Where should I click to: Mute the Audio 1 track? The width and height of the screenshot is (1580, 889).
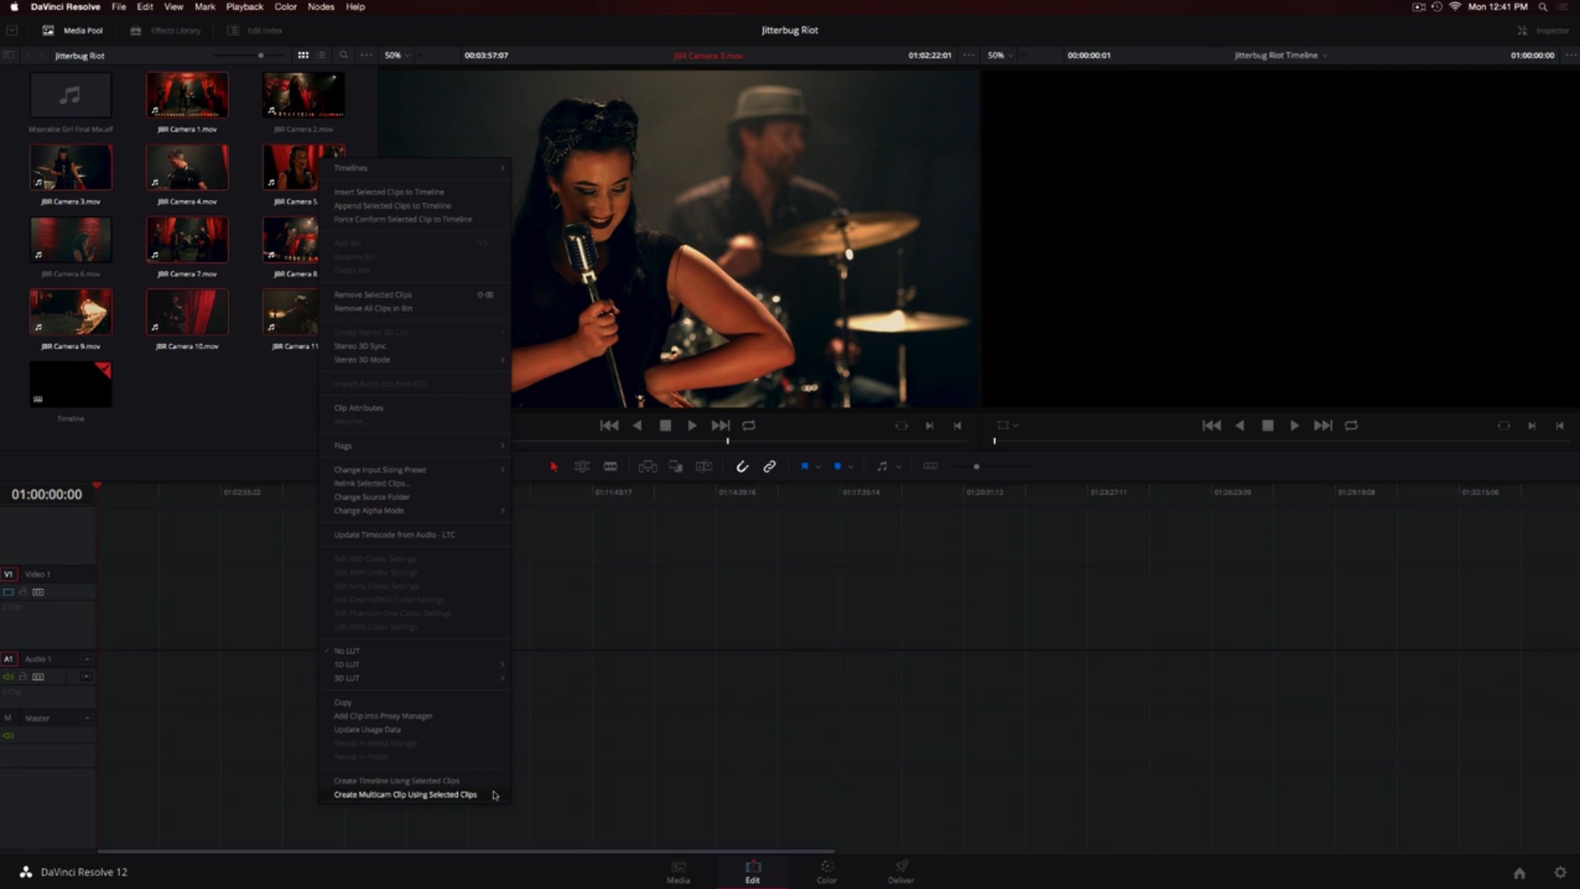click(x=9, y=677)
